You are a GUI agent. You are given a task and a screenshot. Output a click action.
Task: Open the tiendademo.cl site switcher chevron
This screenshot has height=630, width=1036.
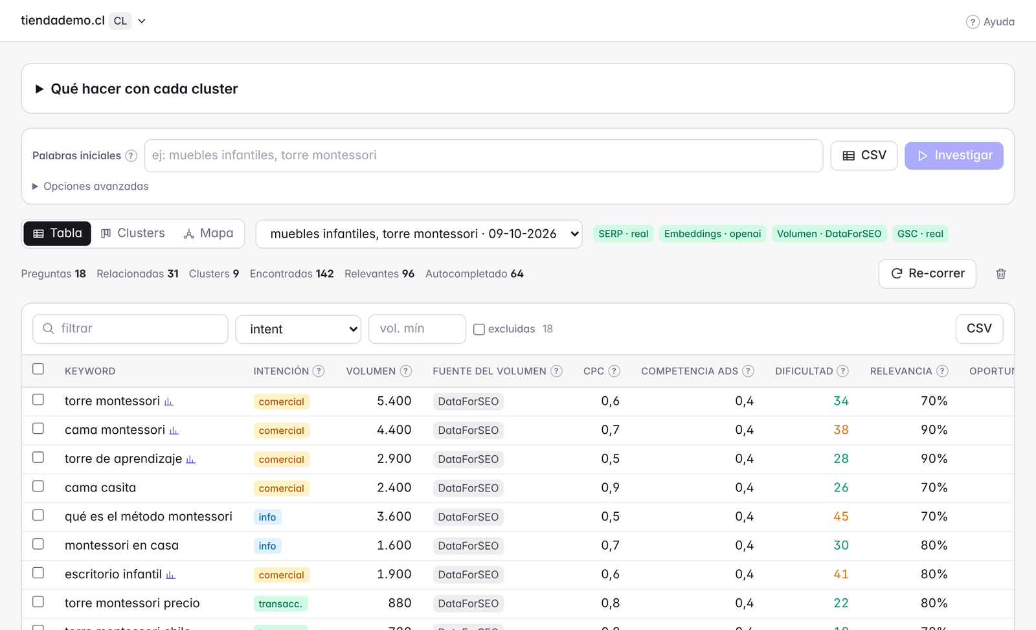[x=142, y=21]
